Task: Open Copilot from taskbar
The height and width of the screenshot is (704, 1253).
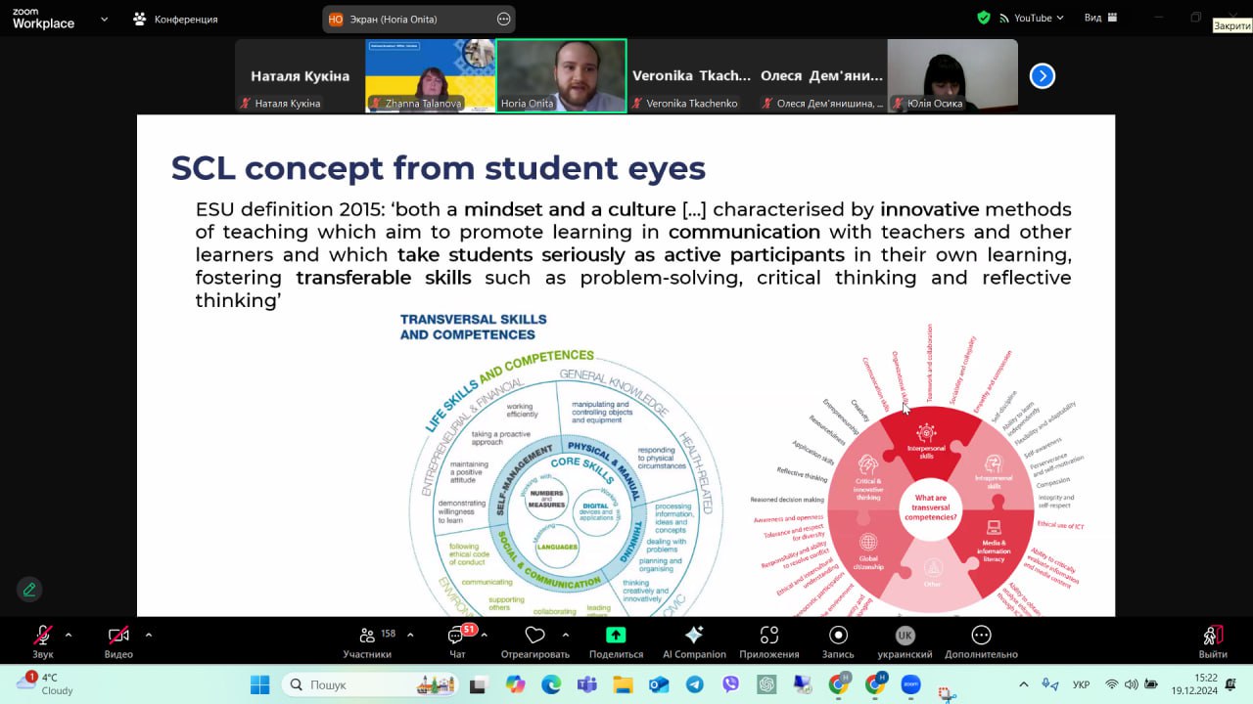Action: (515, 684)
